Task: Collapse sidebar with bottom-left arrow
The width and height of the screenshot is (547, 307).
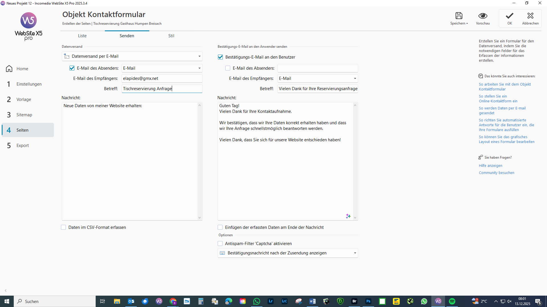Action: pyautogui.click(x=6, y=291)
